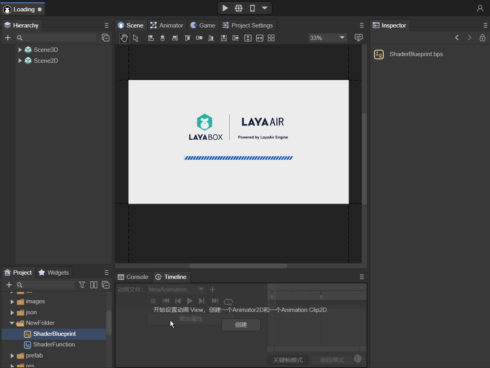Open the Console tab

[133, 277]
